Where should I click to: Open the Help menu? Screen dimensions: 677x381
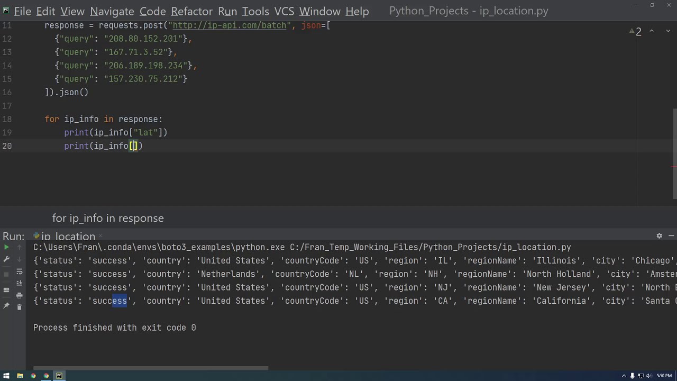[357, 11]
